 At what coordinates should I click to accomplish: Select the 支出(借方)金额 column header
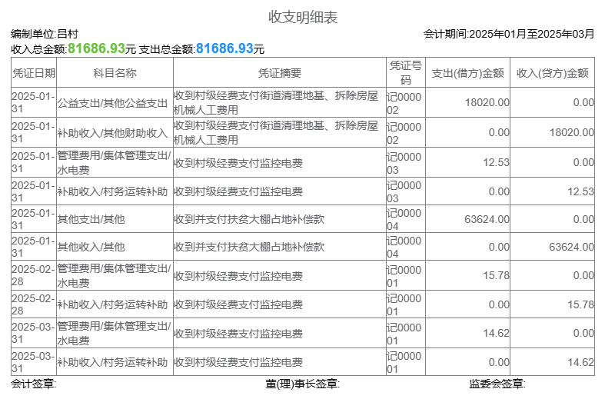click(467, 73)
